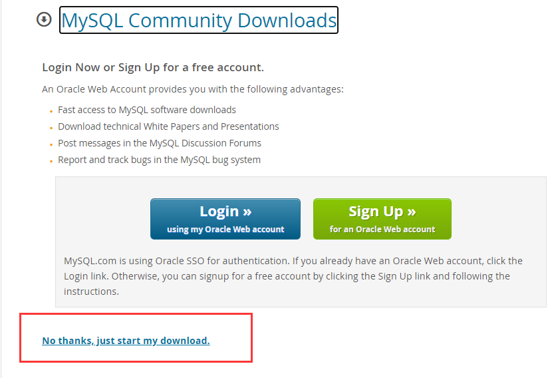The height and width of the screenshot is (378, 556).
Task: Select "Post messages in the MySQL Discussion Forums" item
Action: coord(160,143)
